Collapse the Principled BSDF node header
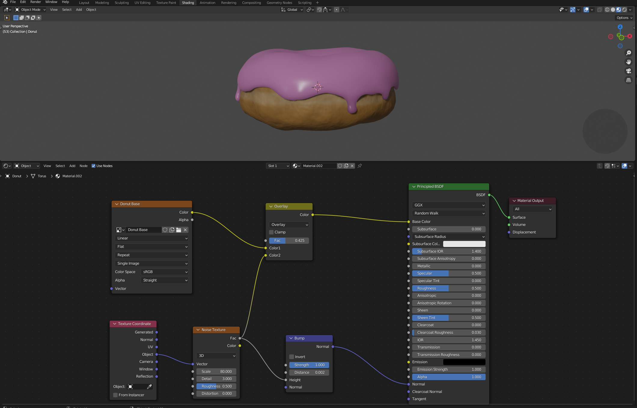 tap(414, 186)
